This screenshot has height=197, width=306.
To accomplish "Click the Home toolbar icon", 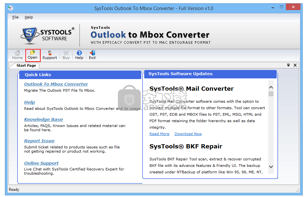I will pyautogui.click(x=17, y=55).
